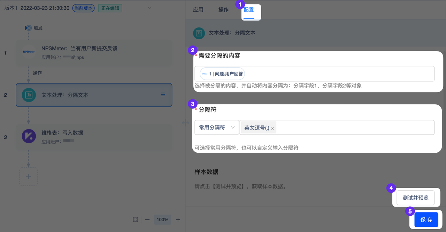Click the header text processing icon
The image size is (446, 232).
click(x=199, y=33)
